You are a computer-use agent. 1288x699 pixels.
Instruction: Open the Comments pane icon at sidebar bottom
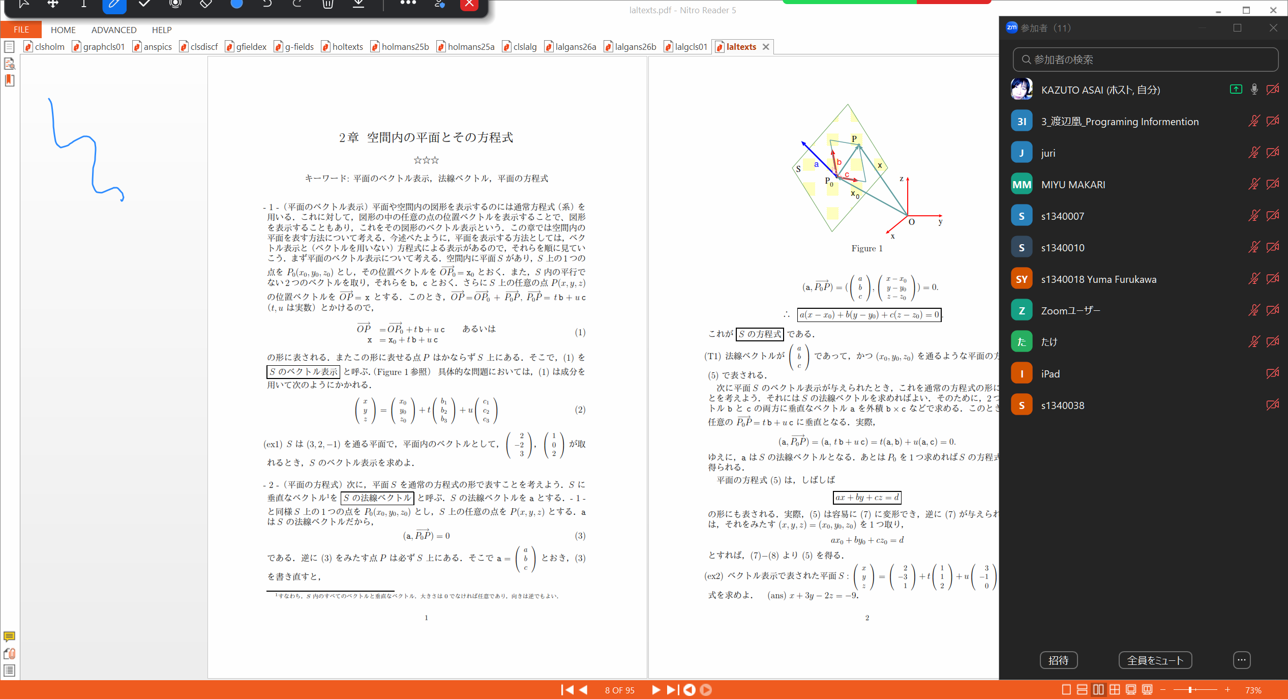[9, 636]
